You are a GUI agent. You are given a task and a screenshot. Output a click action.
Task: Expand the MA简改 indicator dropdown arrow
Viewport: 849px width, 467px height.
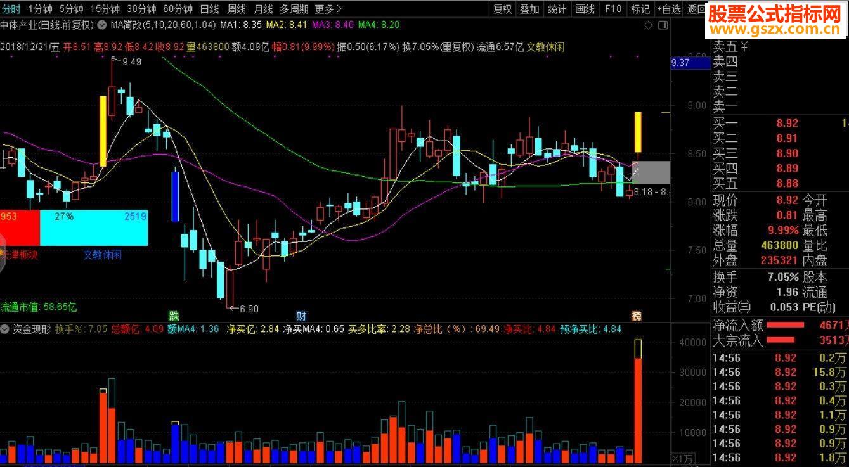[x=103, y=25]
